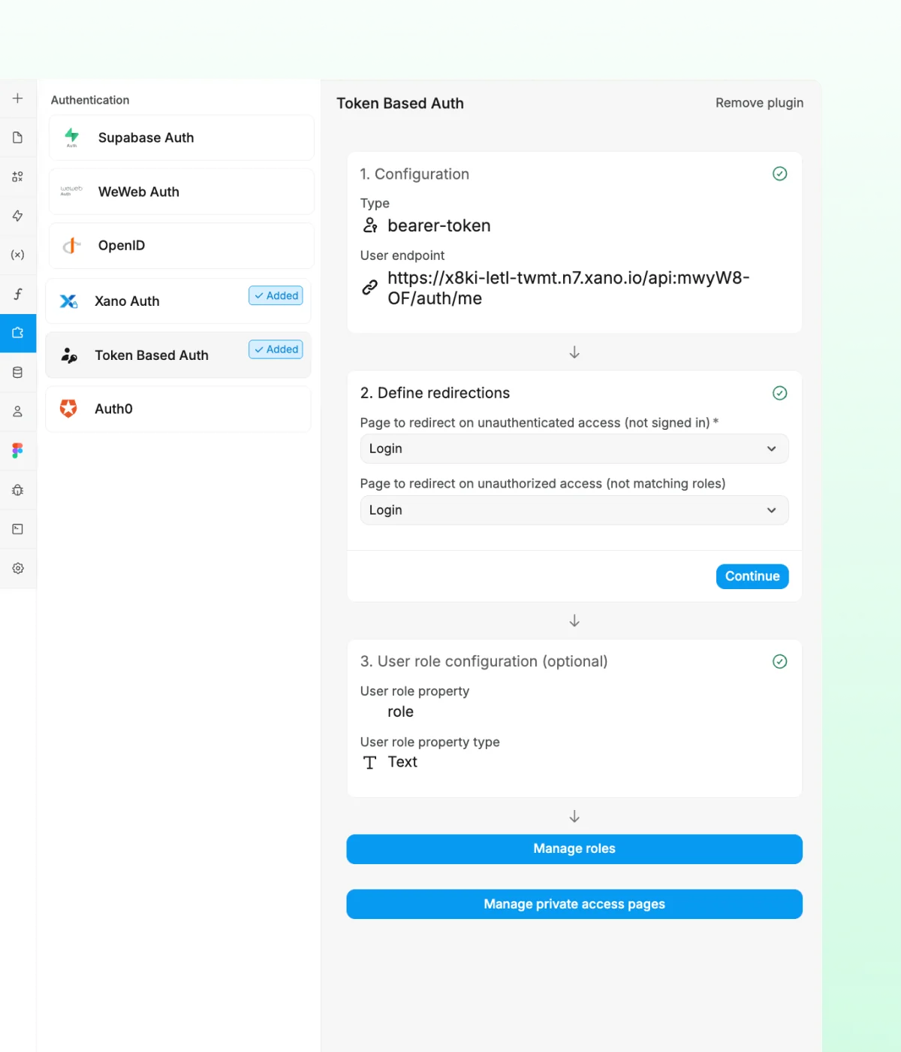Select the Xano Auth plugin
901x1052 pixels.
[179, 301]
